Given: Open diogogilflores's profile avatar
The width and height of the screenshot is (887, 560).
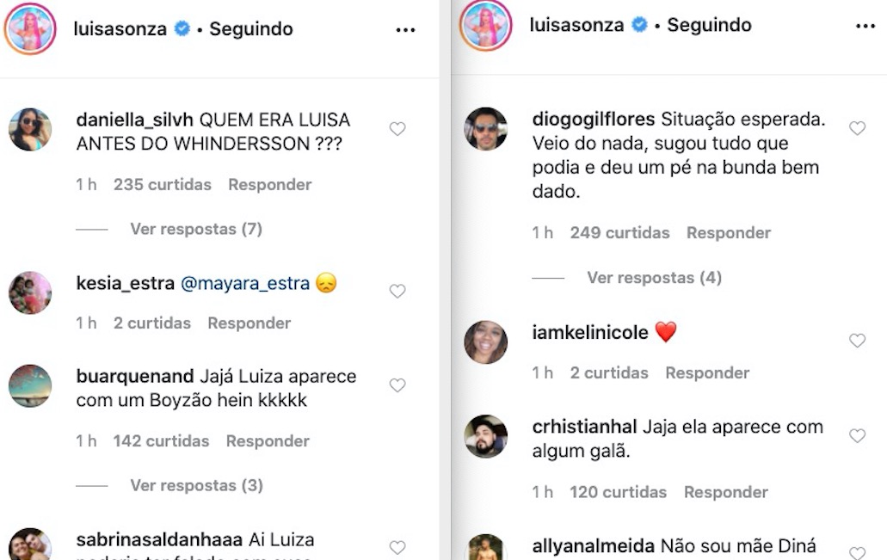Looking at the screenshot, I should point(486,129).
